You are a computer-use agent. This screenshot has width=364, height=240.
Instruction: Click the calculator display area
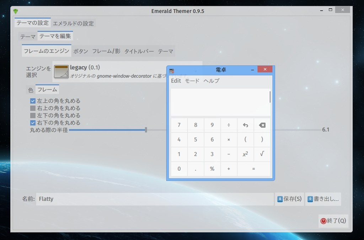pos(220,102)
